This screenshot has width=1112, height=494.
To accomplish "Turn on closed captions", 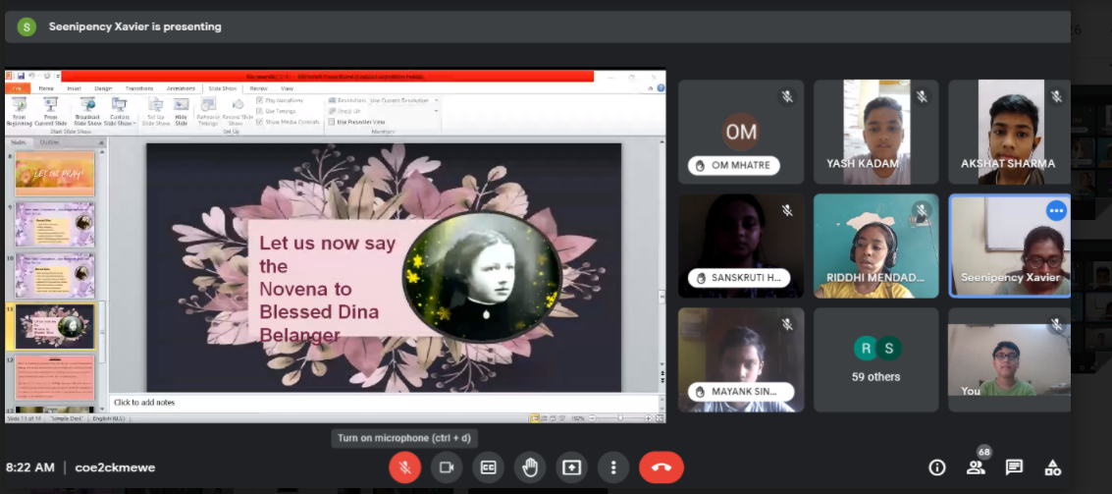I will [x=488, y=467].
